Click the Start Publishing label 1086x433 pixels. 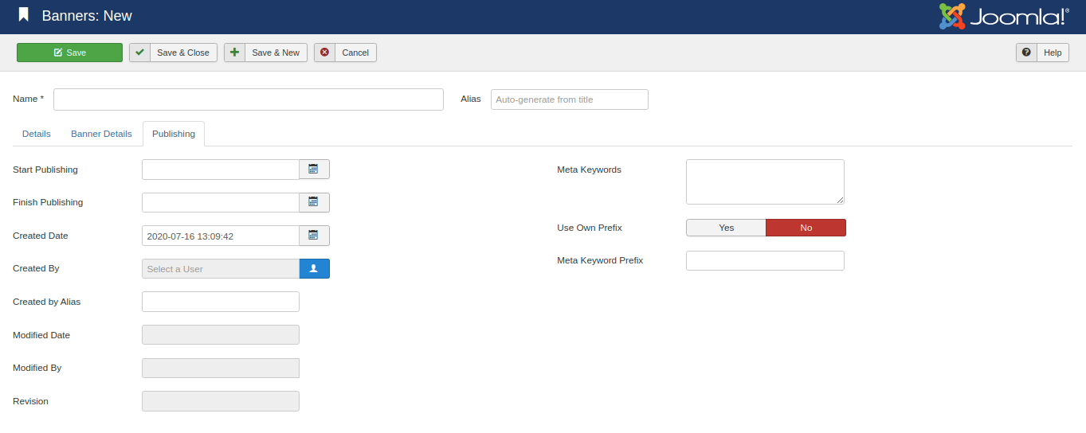[x=45, y=170]
